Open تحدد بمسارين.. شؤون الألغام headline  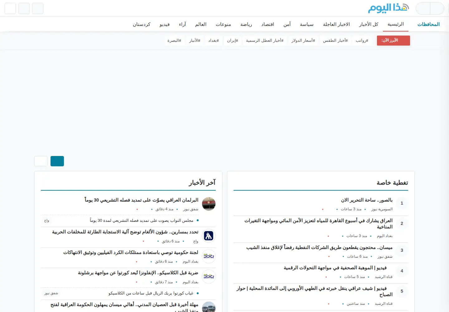point(125,232)
